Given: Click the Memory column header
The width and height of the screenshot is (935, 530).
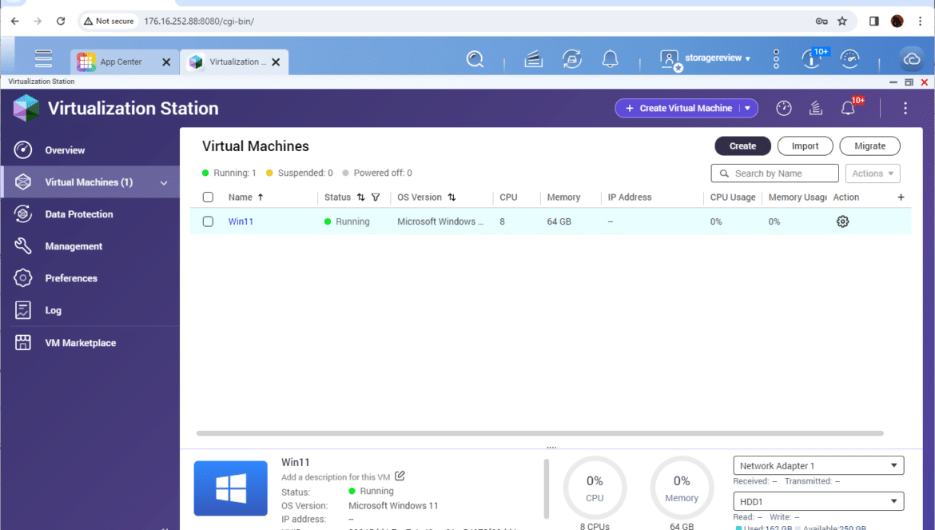Looking at the screenshot, I should (563, 197).
